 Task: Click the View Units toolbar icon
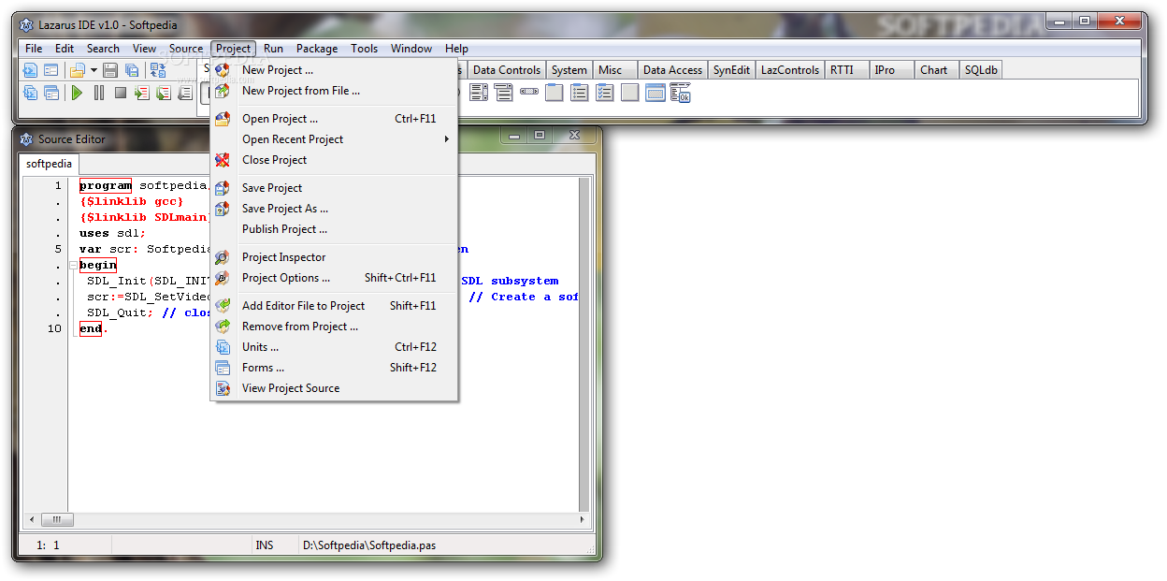[30, 93]
